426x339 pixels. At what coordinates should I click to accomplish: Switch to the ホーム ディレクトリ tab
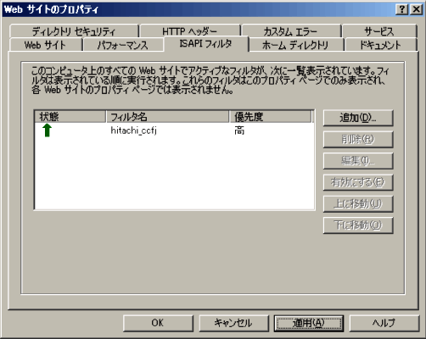coord(295,45)
